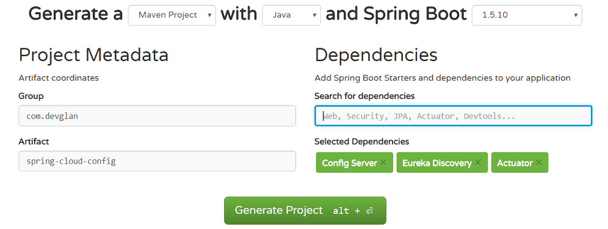
Task: Click the Add Spring Boot Starters description text
Action: tap(443, 78)
